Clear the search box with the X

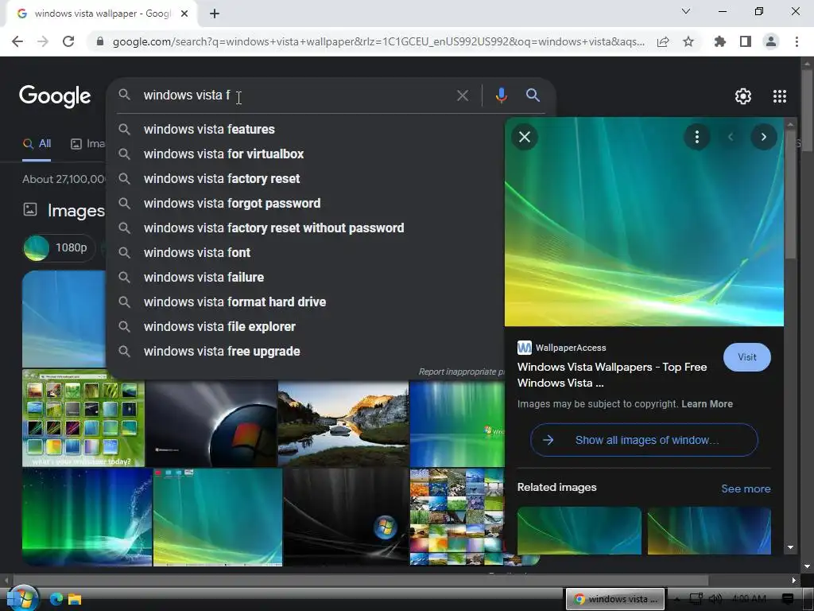coord(463,95)
